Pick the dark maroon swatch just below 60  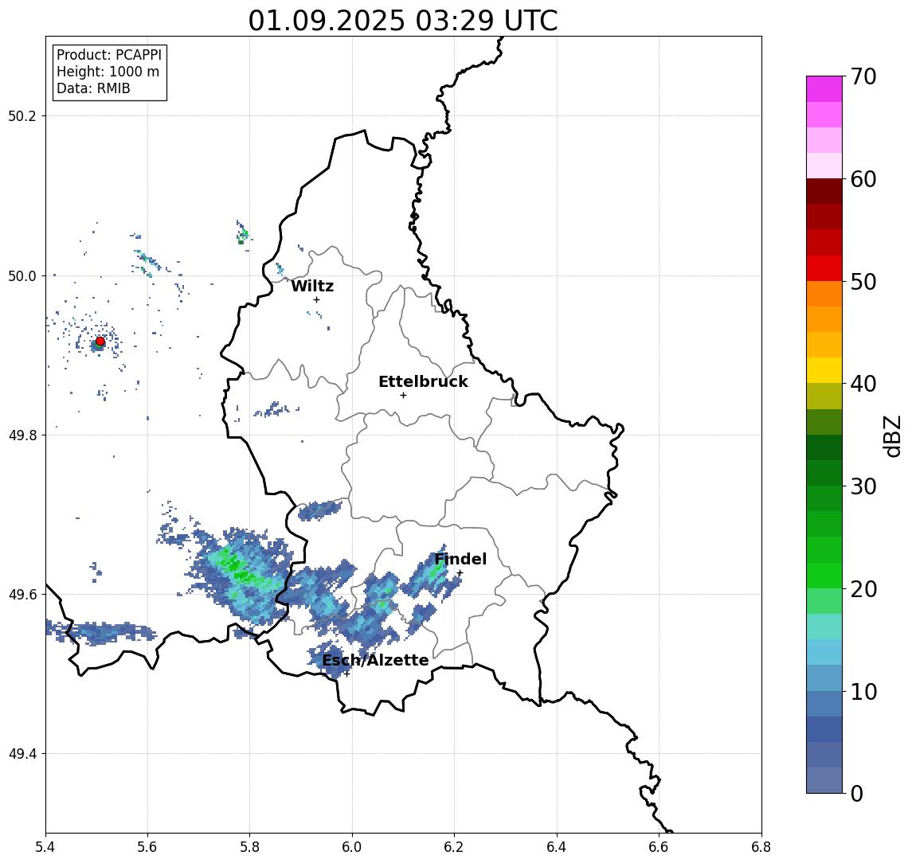pos(824,191)
